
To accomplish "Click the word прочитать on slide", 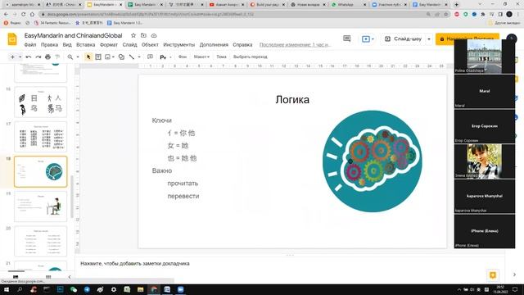I will (x=183, y=184).
